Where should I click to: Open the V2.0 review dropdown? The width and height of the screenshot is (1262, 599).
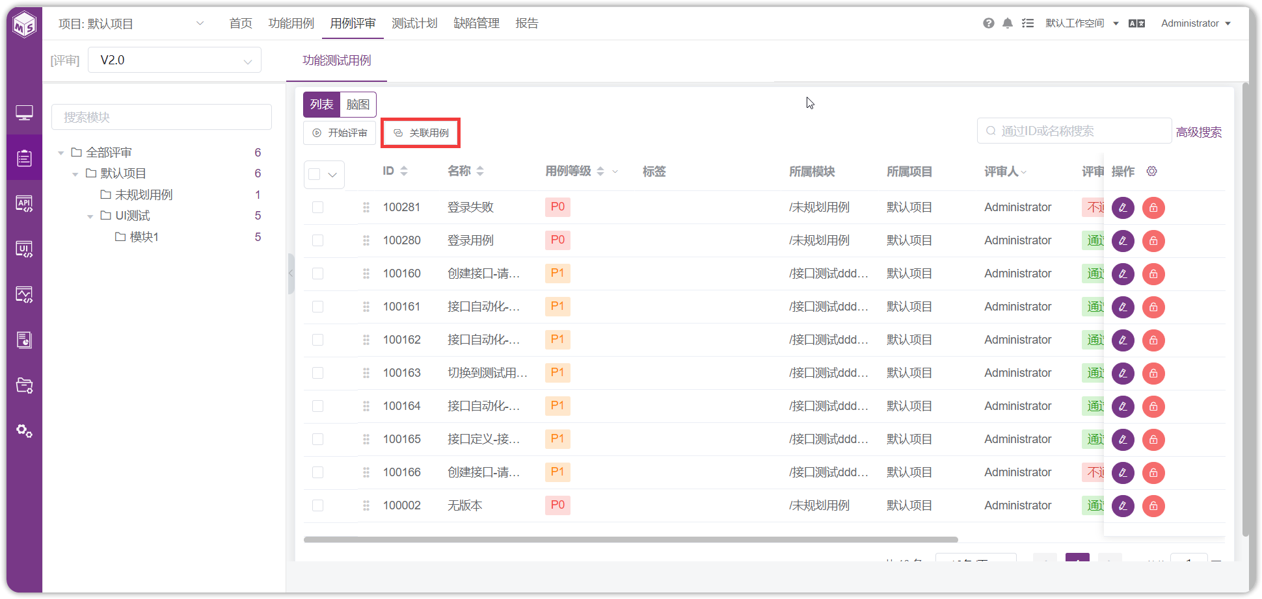pos(174,60)
